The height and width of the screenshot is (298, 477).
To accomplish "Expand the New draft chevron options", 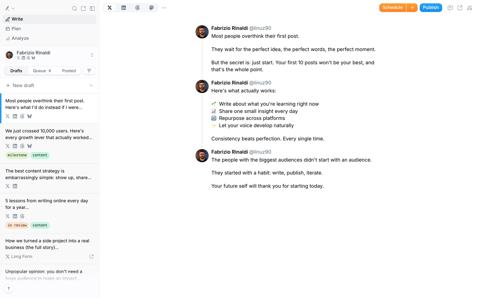I will [x=91, y=86].
